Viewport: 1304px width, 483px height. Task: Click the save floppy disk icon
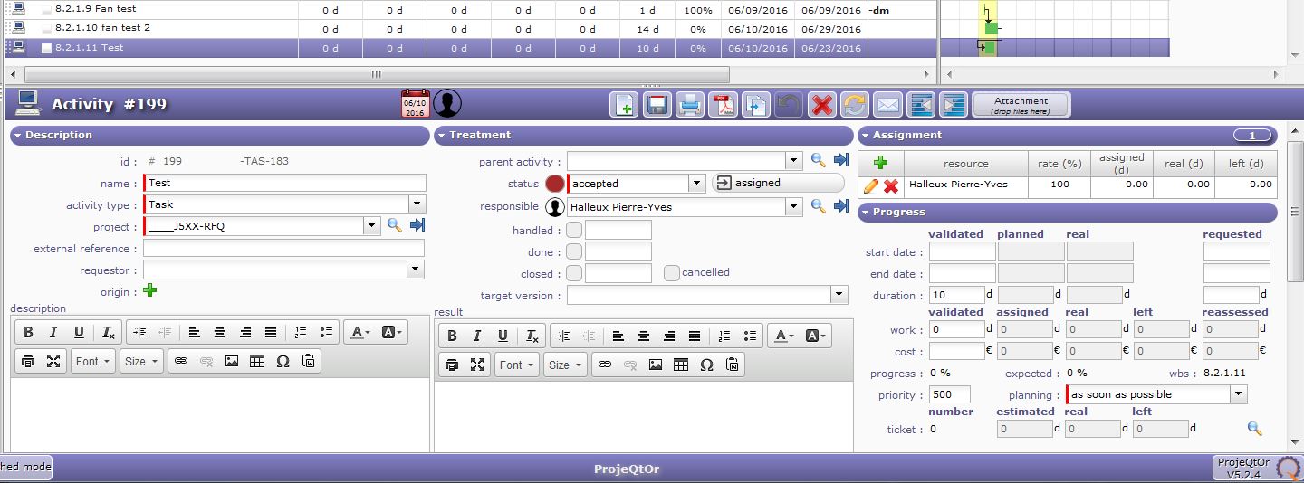tap(657, 105)
